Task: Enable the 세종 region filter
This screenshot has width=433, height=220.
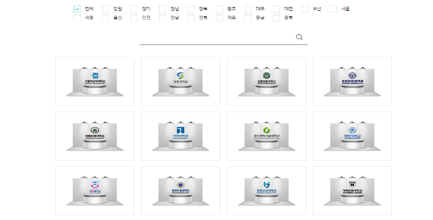Action: [x=77, y=18]
